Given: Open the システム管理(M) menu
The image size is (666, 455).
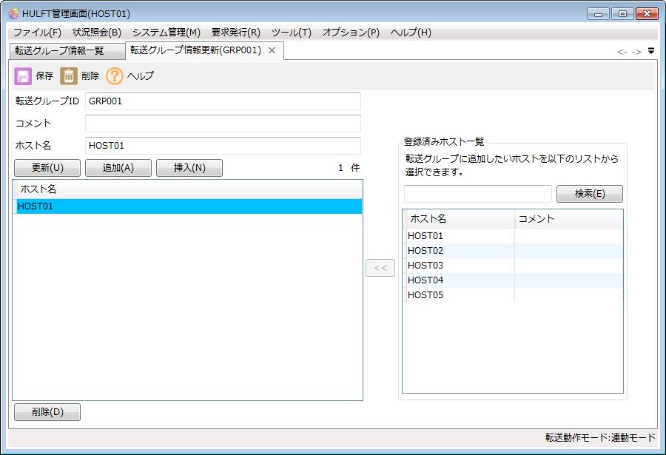Looking at the screenshot, I should point(166,33).
